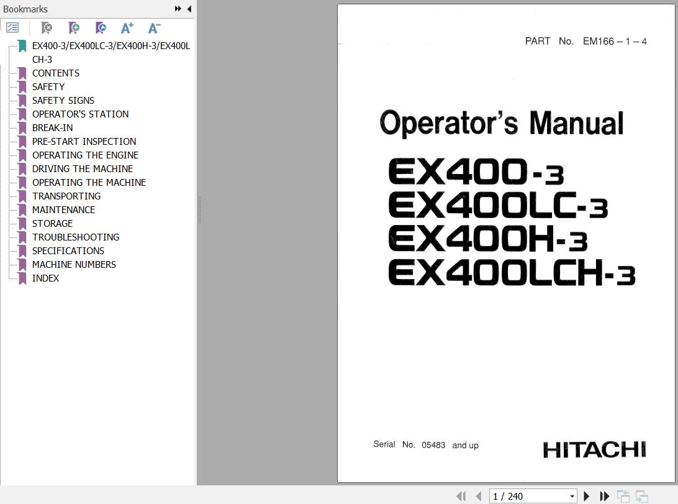The image size is (678, 504).
Task: Go to the first page button
Action: pyautogui.click(x=461, y=496)
